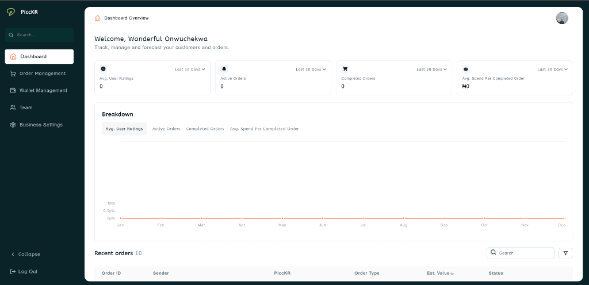Select the Active Orders breakdown tab
Image resolution: width=589 pixels, height=285 pixels.
click(x=166, y=129)
